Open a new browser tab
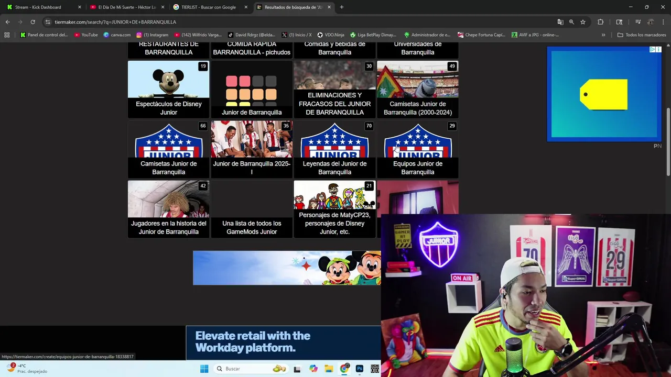 pyautogui.click(x=341, y=7)
